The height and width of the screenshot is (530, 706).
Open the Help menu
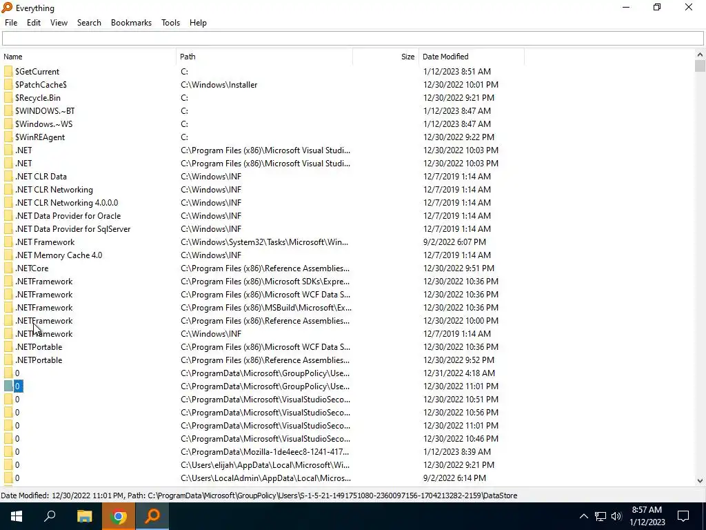(198, 23)
